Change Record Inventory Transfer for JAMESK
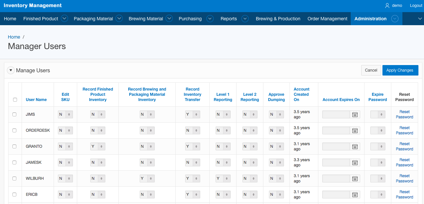Viewport: 424px width, 204px height. pyautogui.click(x=192, y=162)
